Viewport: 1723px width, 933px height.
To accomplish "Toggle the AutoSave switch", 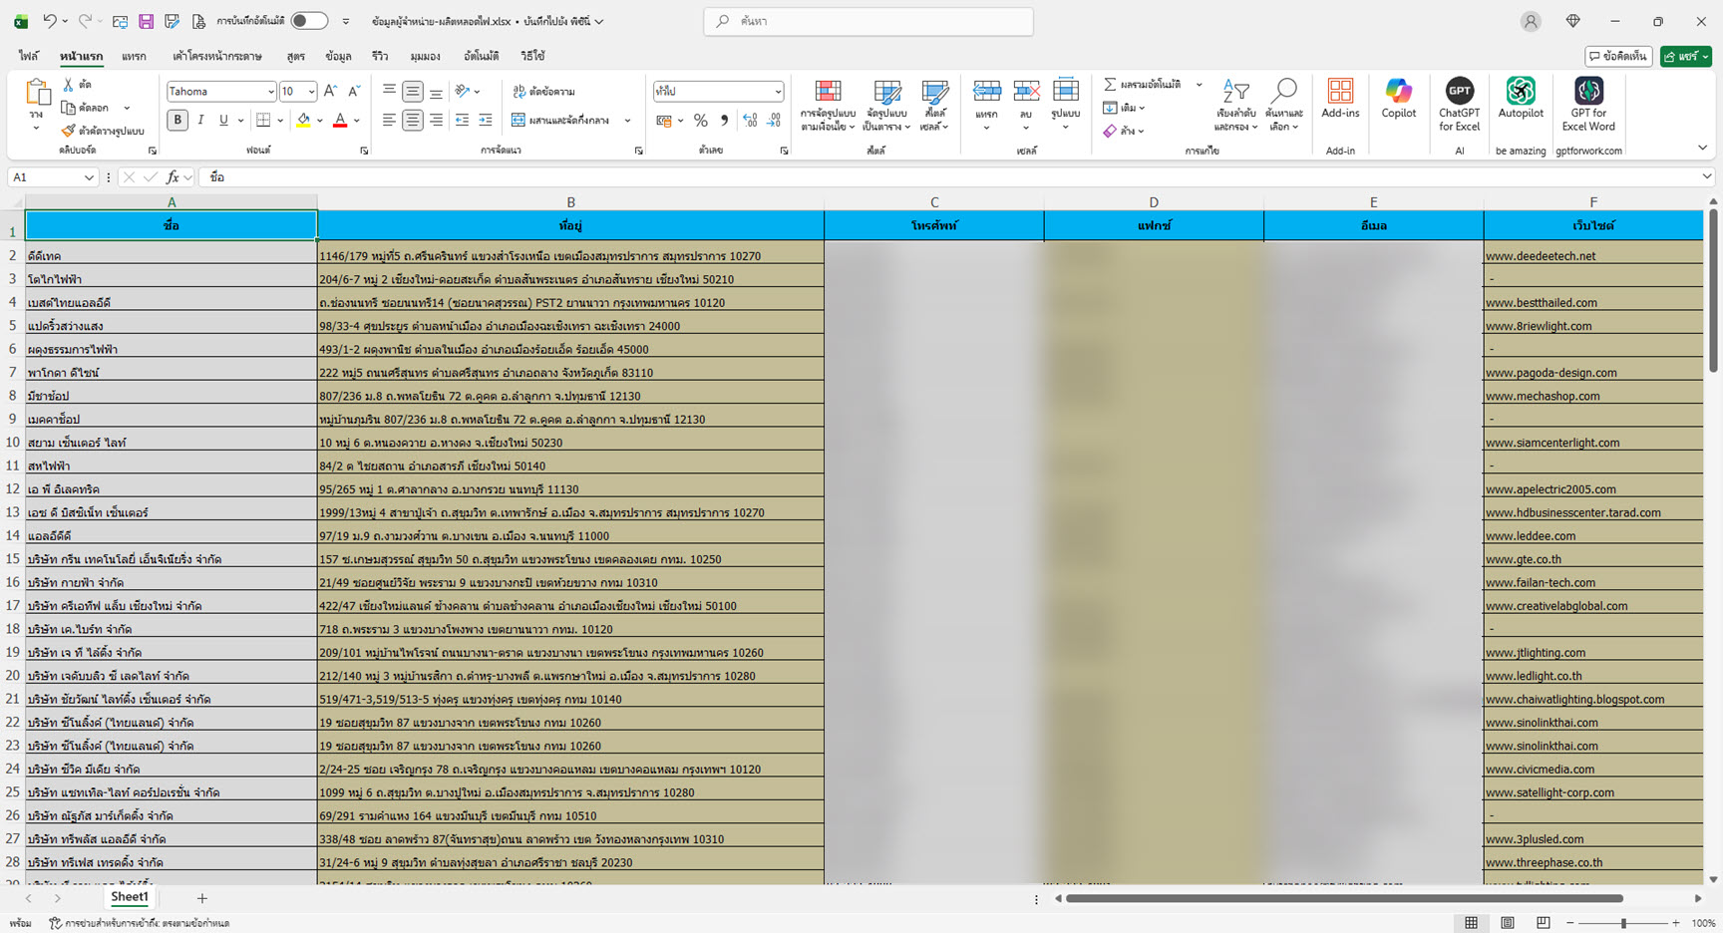I will pyautogui.click(x=309, y=21).
